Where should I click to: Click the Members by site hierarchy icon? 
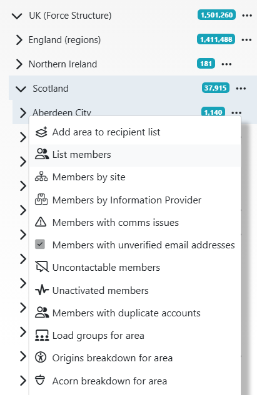(41, 177)
